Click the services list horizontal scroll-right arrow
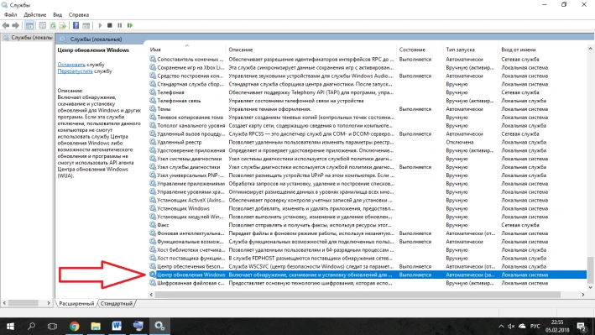Screen dimensions: 595x335 pyautogui.click(x=583, y=295)
